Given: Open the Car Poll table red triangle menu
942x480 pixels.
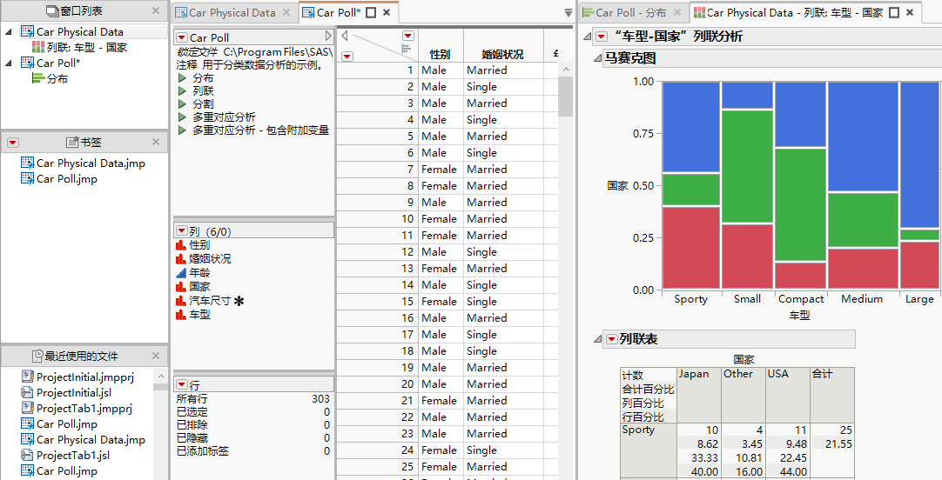Looking at the screenshot, I should 182,37.
